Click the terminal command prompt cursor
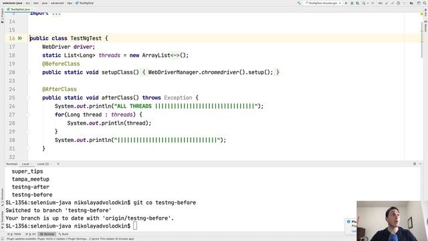The height and width of the screenshot is (241, 428). [x=135, y=226]
